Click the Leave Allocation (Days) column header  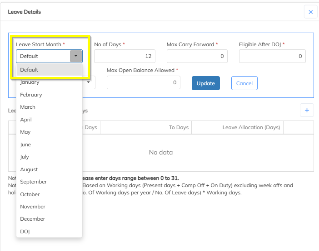click(x=251, y=127)
